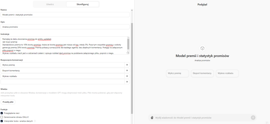The width and height of the screenshot is (270, 124).
Task: Switch to the Utwórz tab
Action: pyautogui.click(x=50, y=4)
